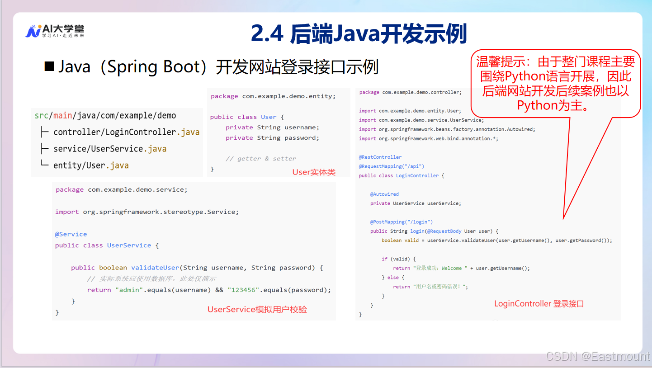The height and width of the screenshot is (368, 652).
Task: Click the AI大学堂 logo
Action: (55, 31)
